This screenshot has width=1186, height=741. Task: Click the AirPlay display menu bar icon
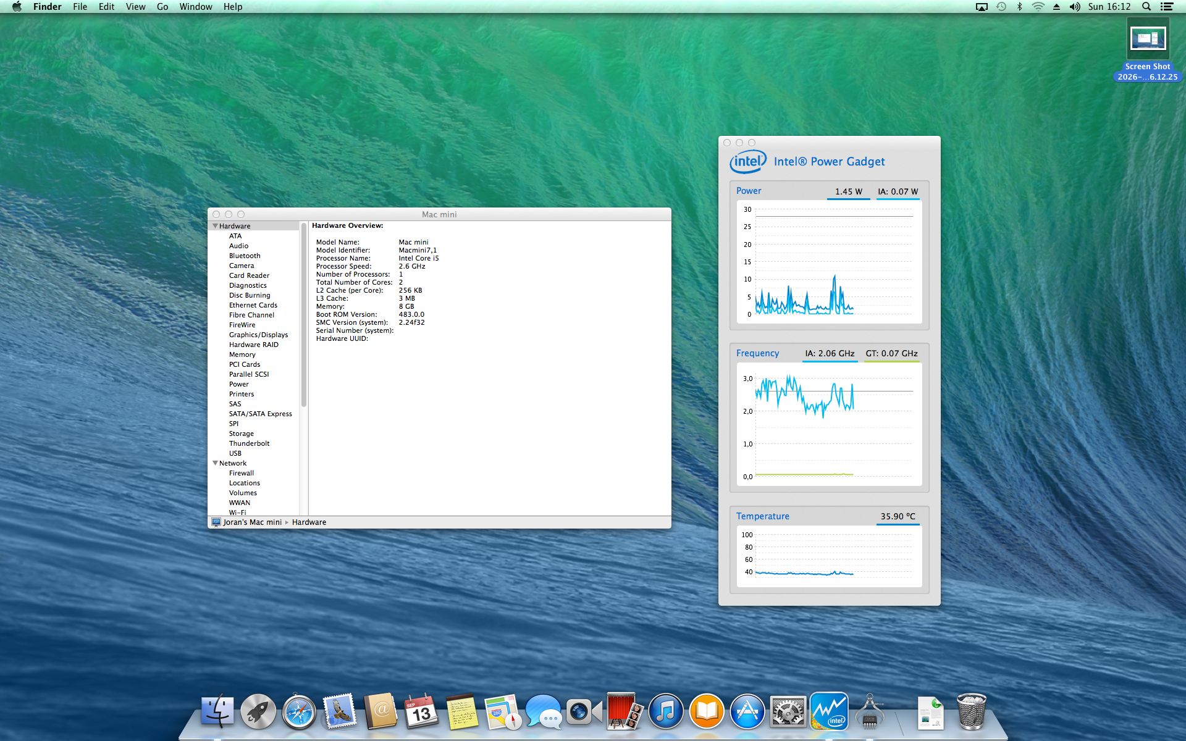point(982,7)
